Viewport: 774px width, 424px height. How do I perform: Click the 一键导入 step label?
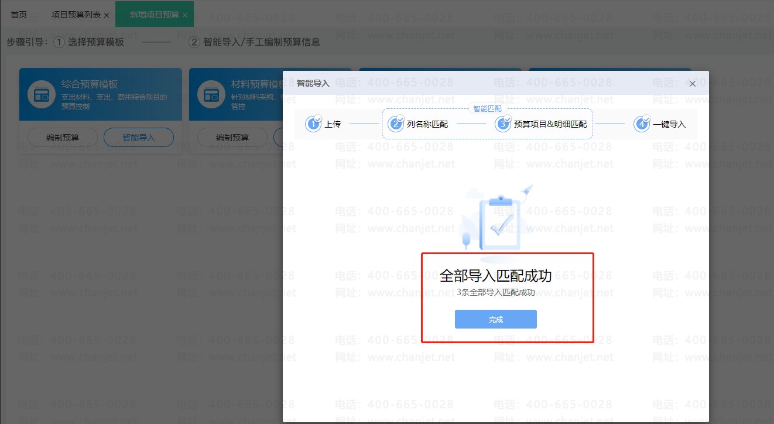click(x=669, y=124)
